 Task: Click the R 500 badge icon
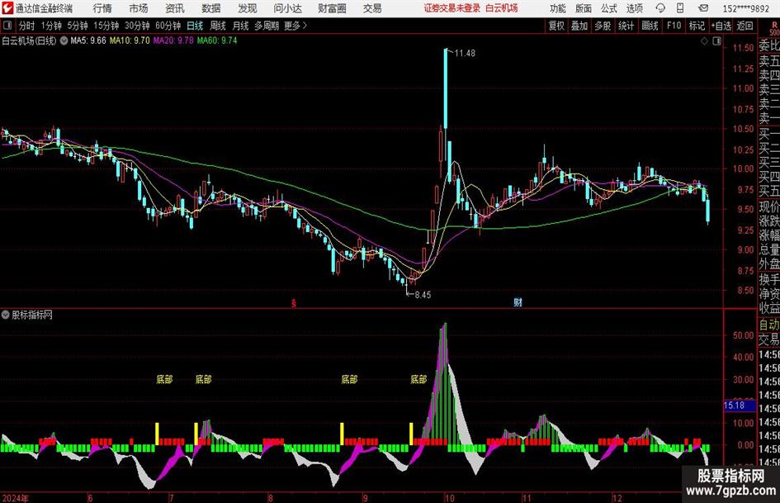click(772, 26)
